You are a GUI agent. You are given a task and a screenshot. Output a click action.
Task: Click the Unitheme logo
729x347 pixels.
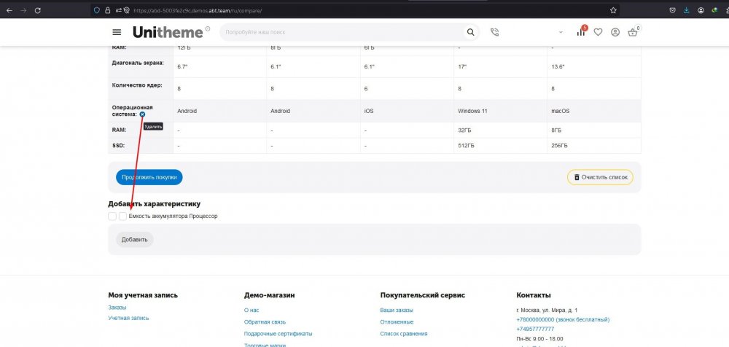[168, 32]
